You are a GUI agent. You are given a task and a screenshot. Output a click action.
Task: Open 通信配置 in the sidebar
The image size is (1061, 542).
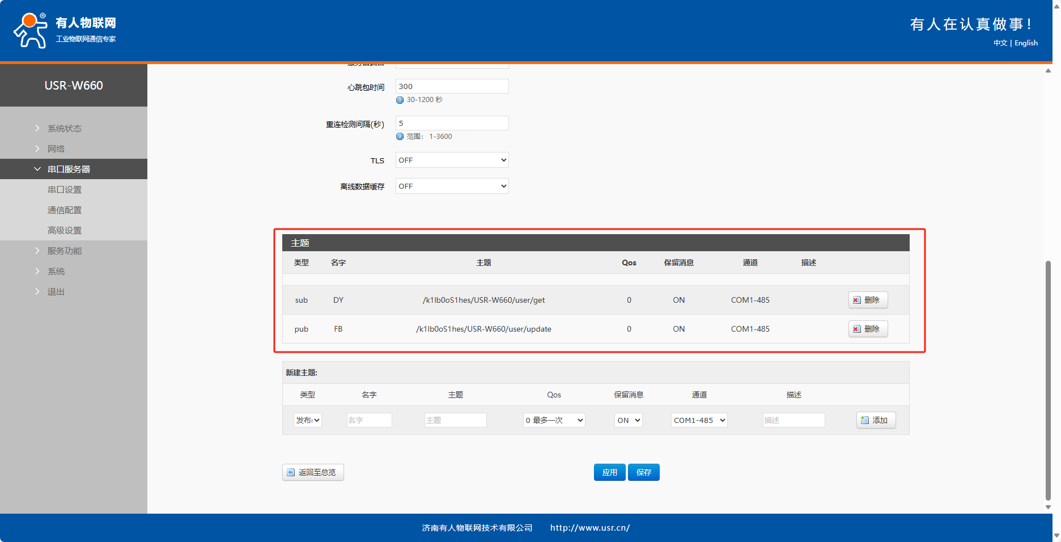65,210
